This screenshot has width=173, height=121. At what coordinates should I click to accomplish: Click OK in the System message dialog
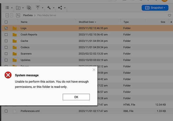[x=76, y=97]
